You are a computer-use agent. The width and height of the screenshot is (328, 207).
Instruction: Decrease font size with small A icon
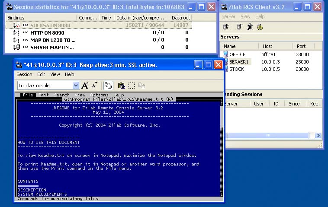point(95,85)
